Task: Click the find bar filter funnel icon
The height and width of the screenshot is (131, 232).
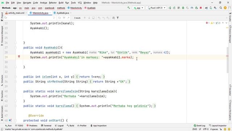Action: [x=118, y=18]
